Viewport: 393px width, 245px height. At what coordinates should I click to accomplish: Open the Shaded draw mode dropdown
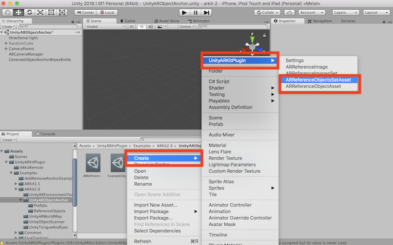tap(105, 26)
